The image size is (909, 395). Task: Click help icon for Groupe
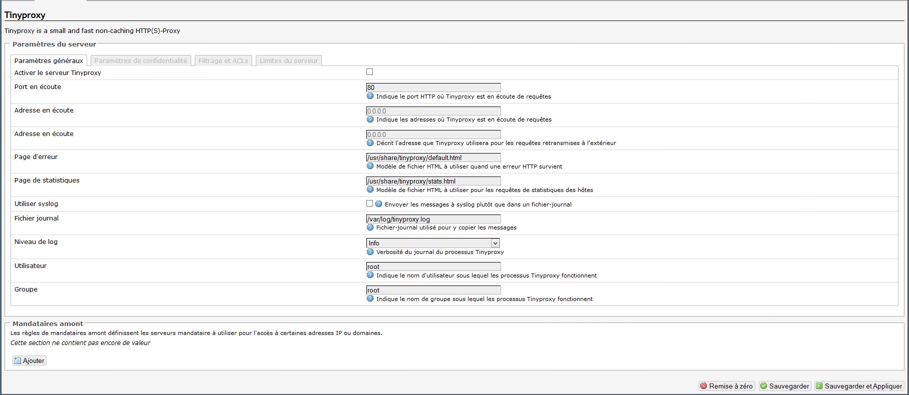tap(370, 298)
